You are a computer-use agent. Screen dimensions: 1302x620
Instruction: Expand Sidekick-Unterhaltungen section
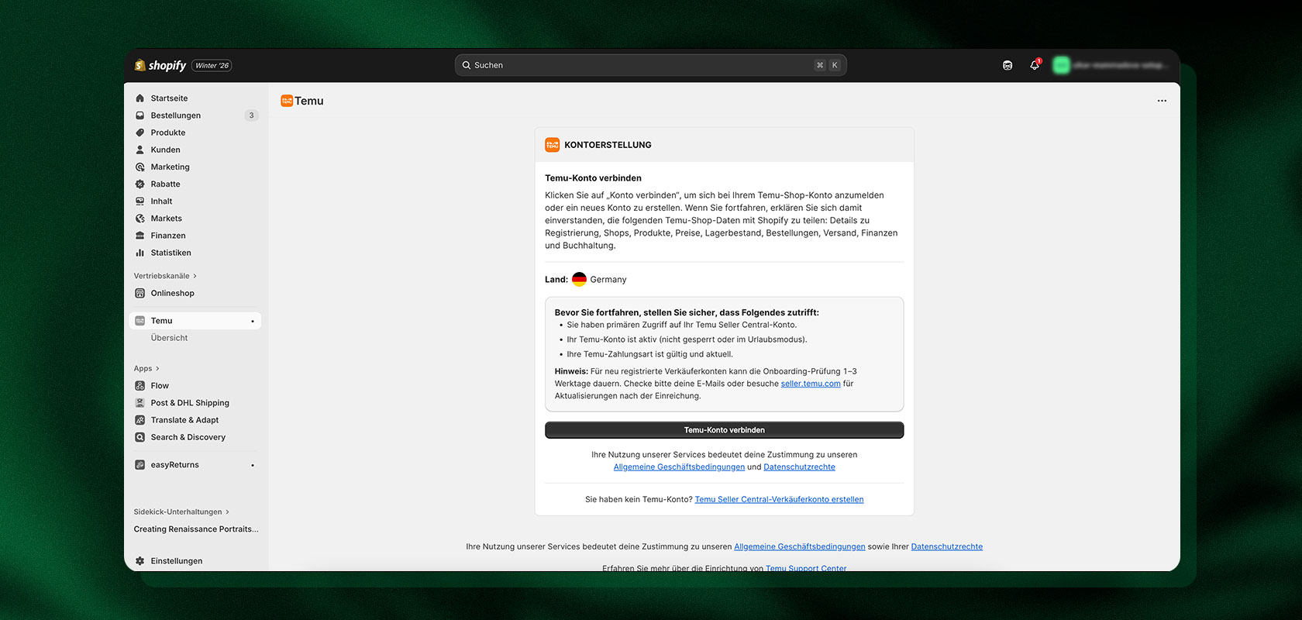coord(181,512)
